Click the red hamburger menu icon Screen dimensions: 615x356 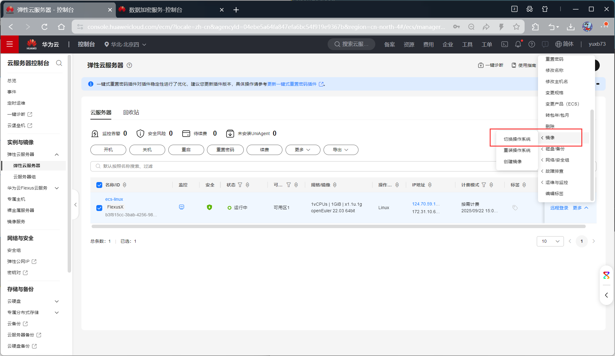click(x=10, y=44)
